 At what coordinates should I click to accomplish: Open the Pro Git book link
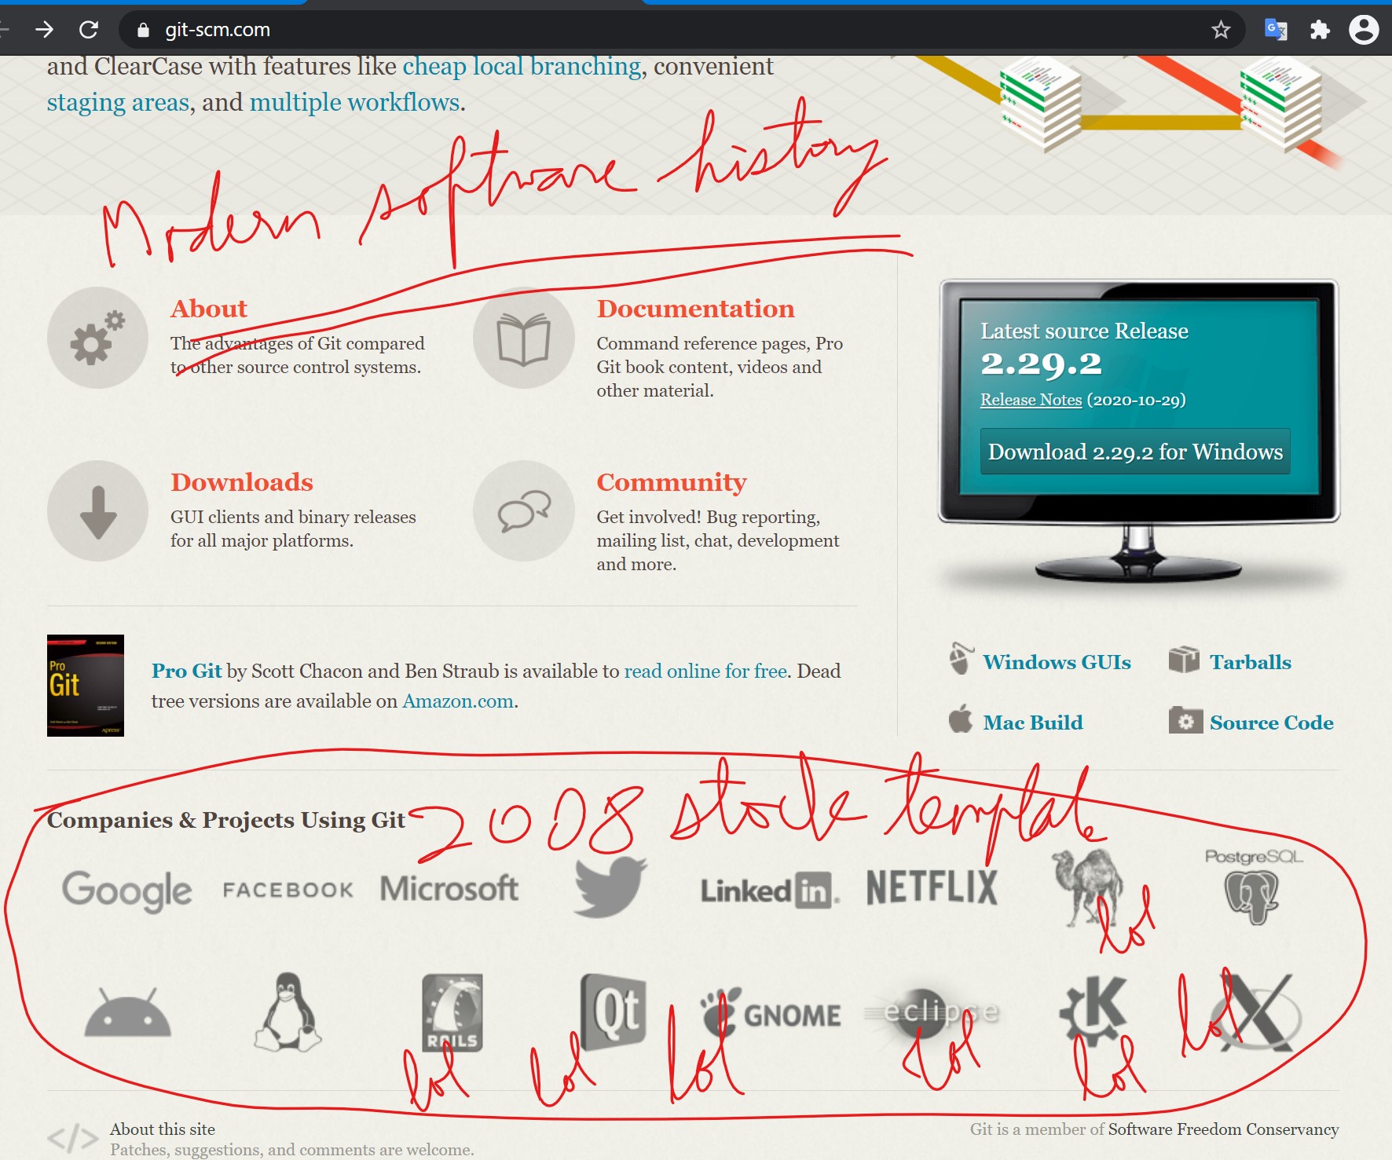click(x=187, y=671)
